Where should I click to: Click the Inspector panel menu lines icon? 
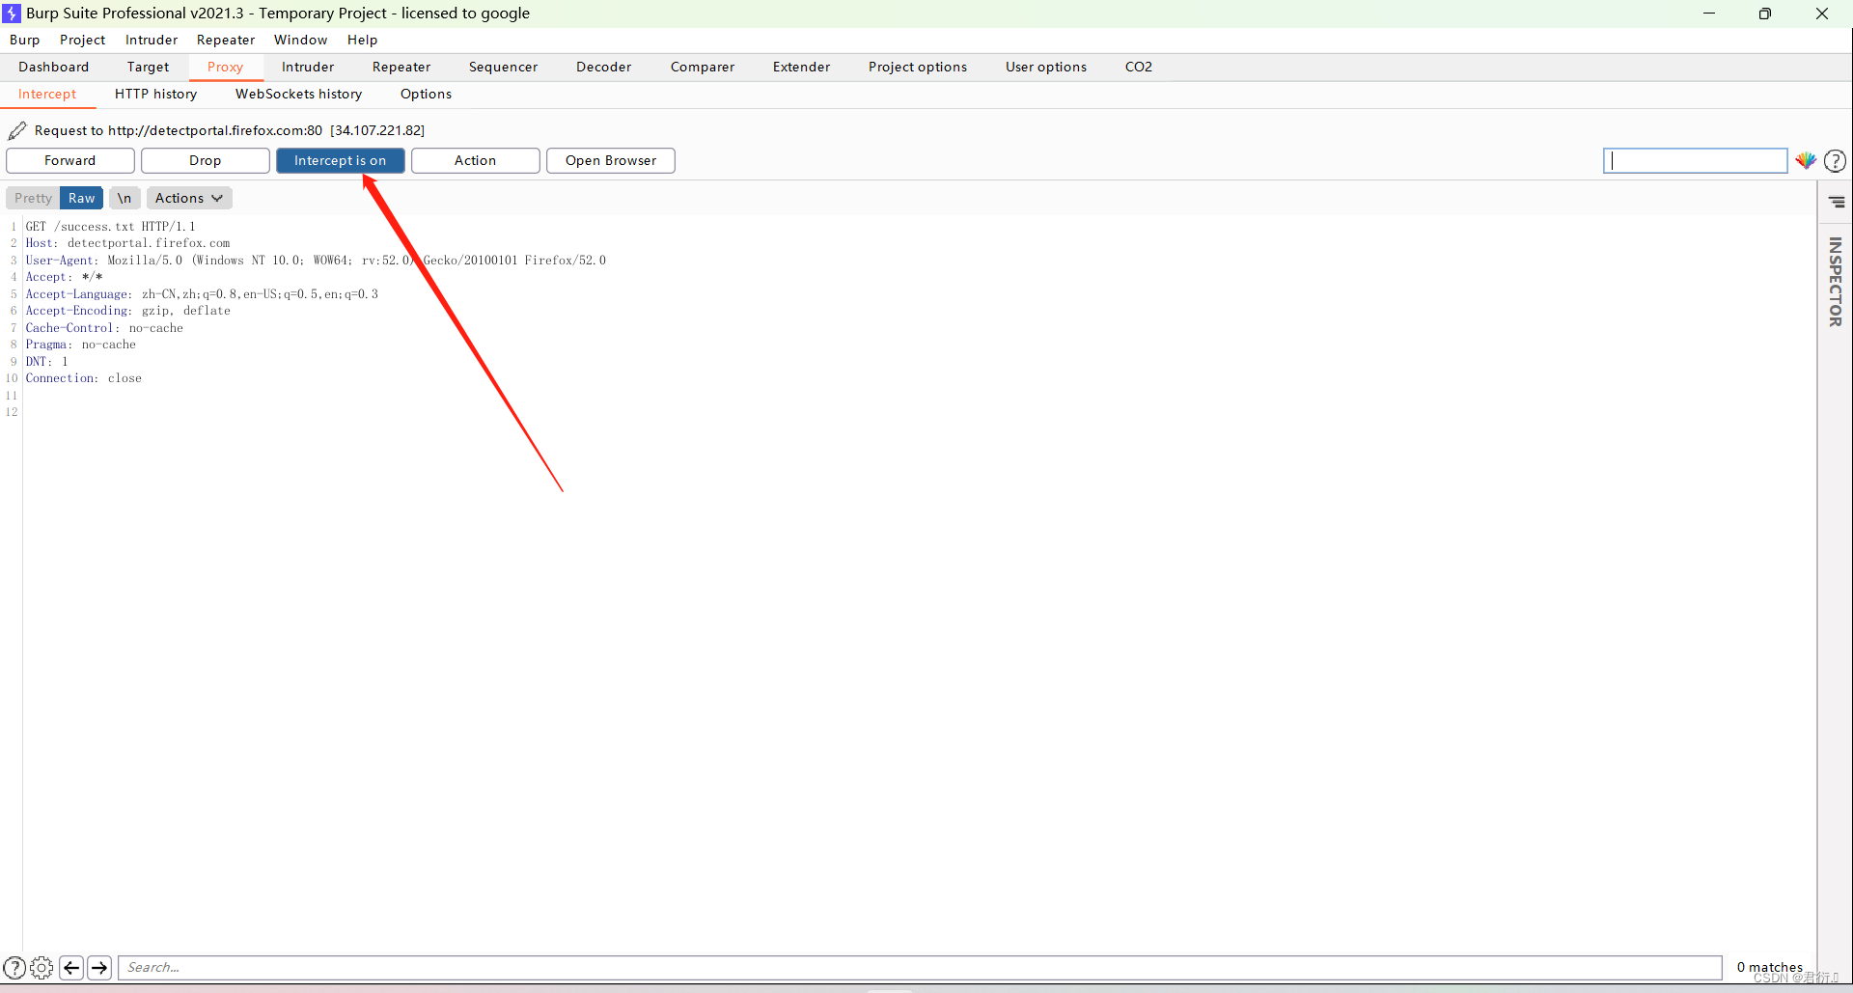point(1837,202)
